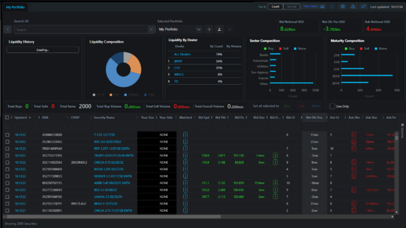The width and height of the screenshot is (406, 228).
Task: Select checkbox for row XS0866310088
Action: tap(7, 135)
